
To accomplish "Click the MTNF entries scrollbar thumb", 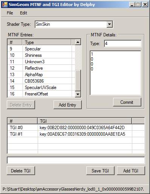I will 78,80.
